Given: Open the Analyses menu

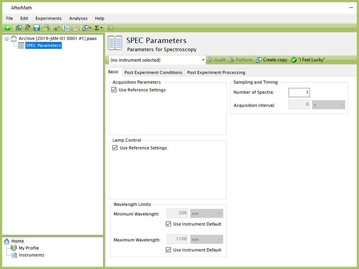Looking at the screenshot, I should [x=79, y=18].
